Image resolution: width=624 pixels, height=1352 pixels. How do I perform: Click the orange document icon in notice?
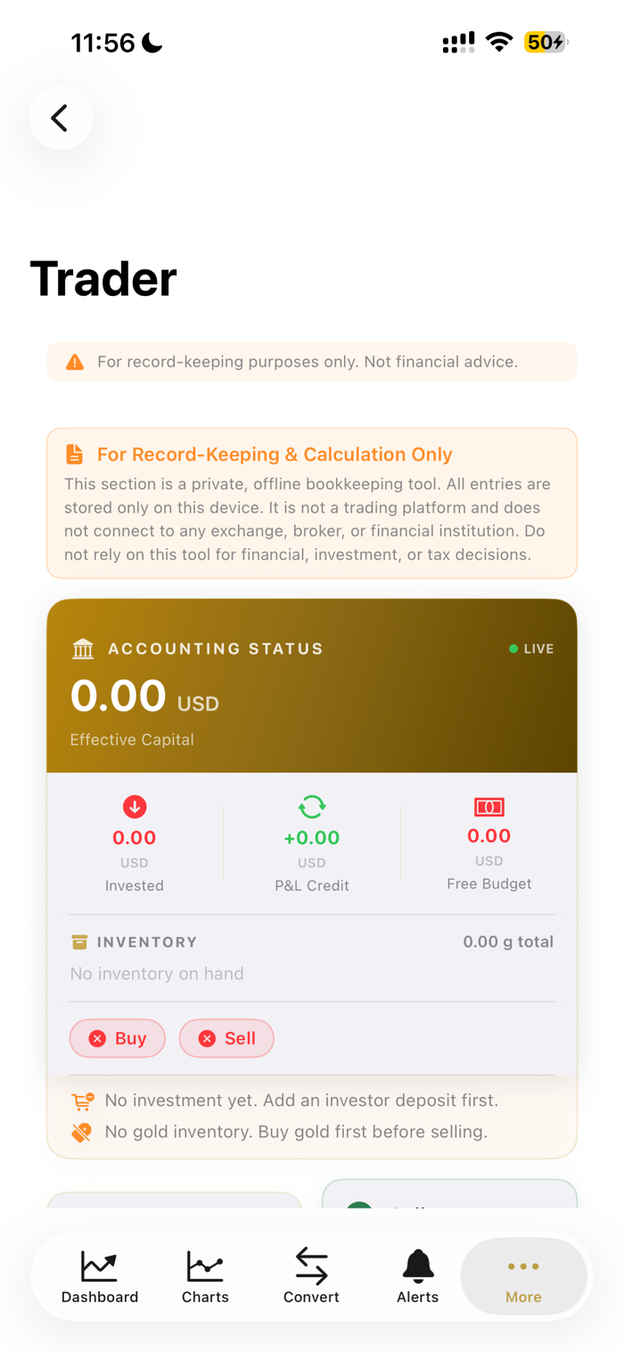[75, 455]
